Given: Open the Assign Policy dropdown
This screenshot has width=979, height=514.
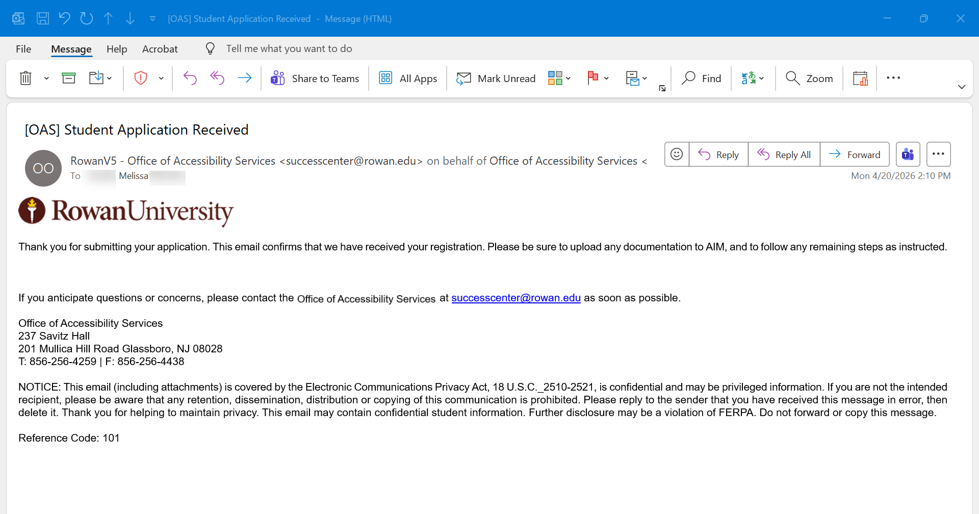Looking at the screenshot, I should coord(636,78).
